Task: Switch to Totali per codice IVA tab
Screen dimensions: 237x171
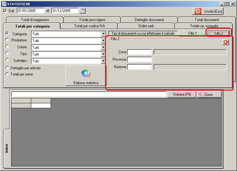Action: tap(89, 26)
